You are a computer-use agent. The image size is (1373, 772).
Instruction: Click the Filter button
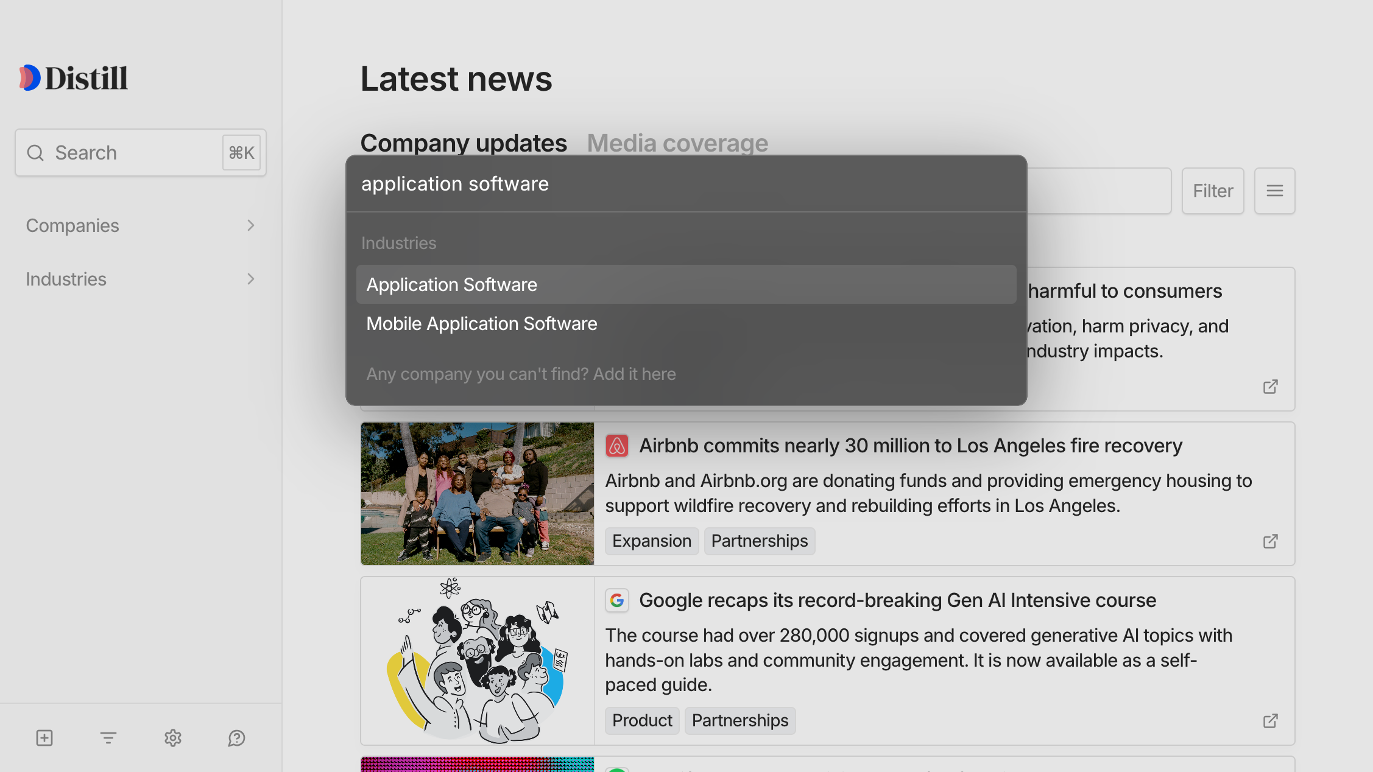pyautogui.click(x=1212, y=191)
